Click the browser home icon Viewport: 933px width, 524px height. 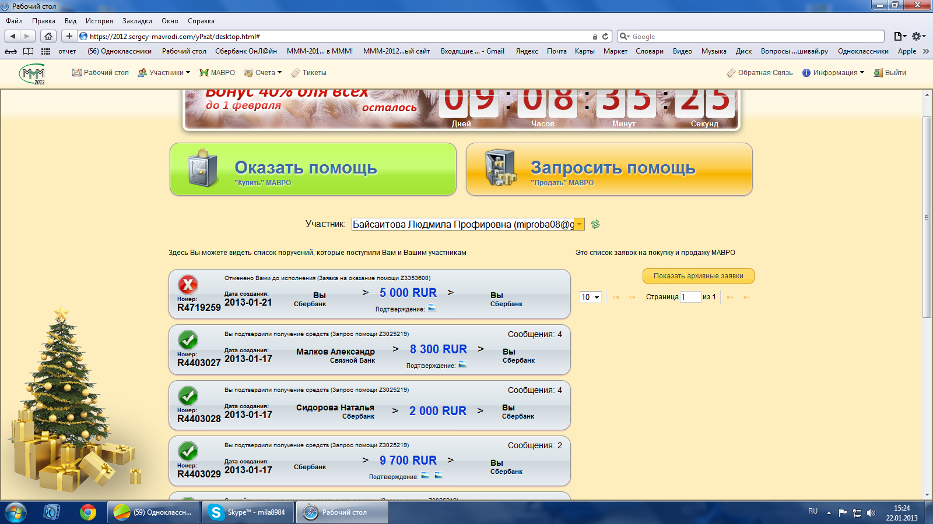(x=48, y=36)
